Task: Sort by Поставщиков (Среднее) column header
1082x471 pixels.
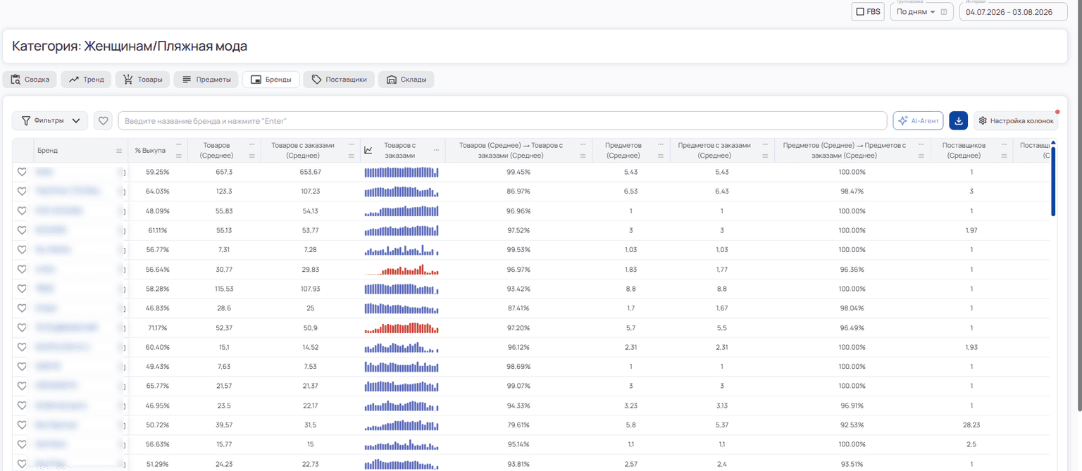Action: point(966,150)
